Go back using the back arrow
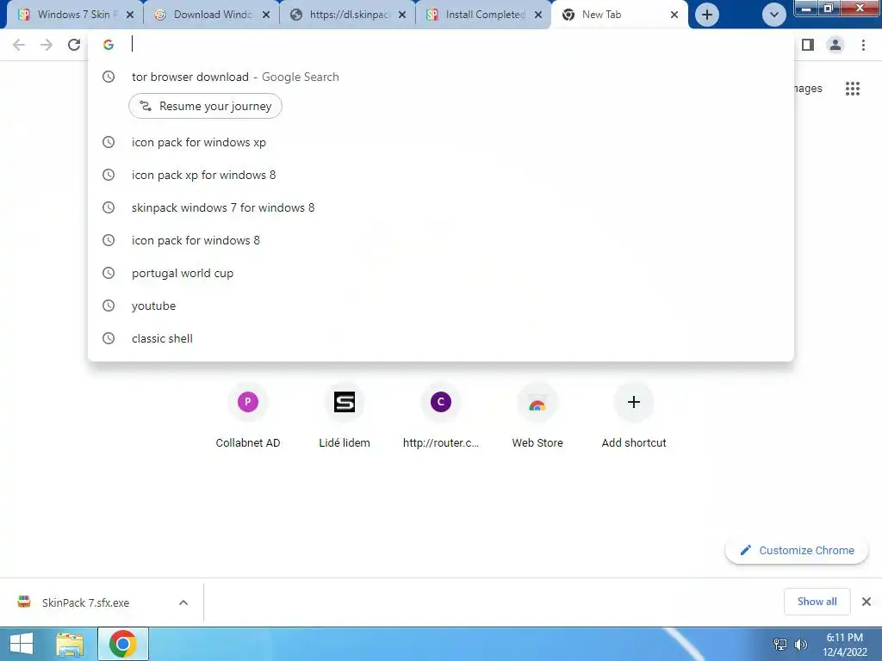The width and height of the screenshot is (882, 661). pyautogui.click(x=19, y=45)
